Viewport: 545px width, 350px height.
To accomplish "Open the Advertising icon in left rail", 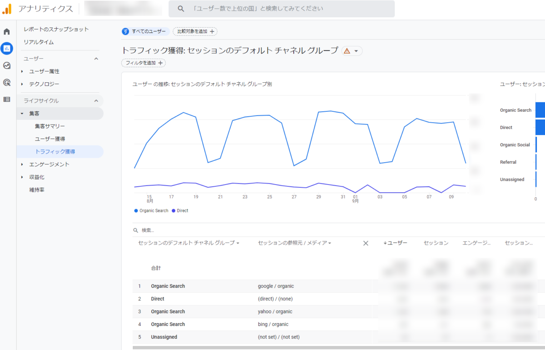I will pyautogui.click(x=7, y=82).
